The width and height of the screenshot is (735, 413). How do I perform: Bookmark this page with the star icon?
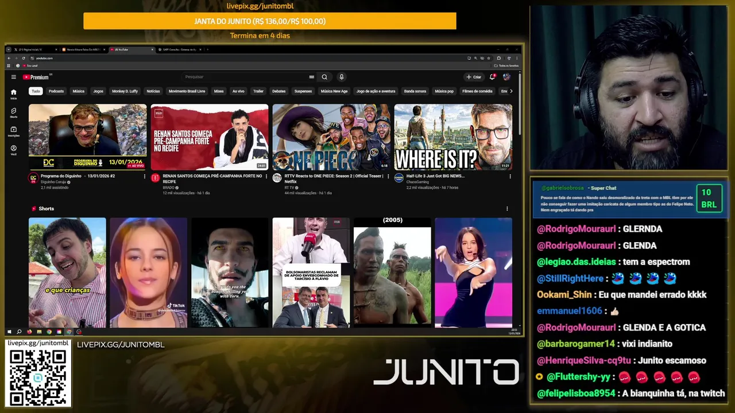pyautogui.click(x=489, y=58)
